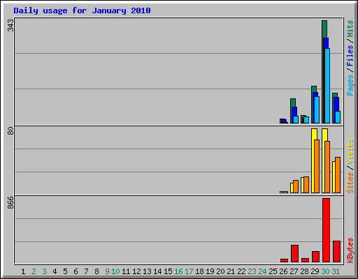The width and height of the screenshot is (358, 279).
Task: Click day number 25 on the x-axis
Action: click(x=273, y=271)
